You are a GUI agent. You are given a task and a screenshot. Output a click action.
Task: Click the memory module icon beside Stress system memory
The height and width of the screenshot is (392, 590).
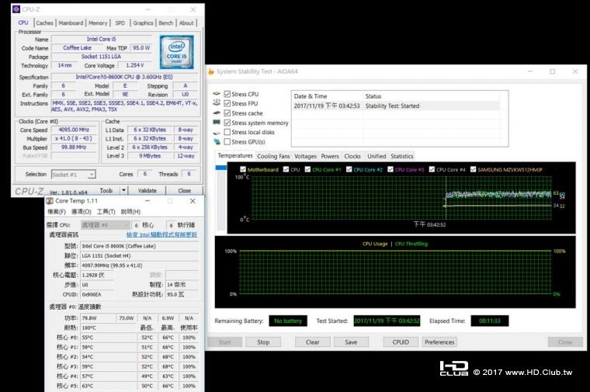[x=217, y=123]
